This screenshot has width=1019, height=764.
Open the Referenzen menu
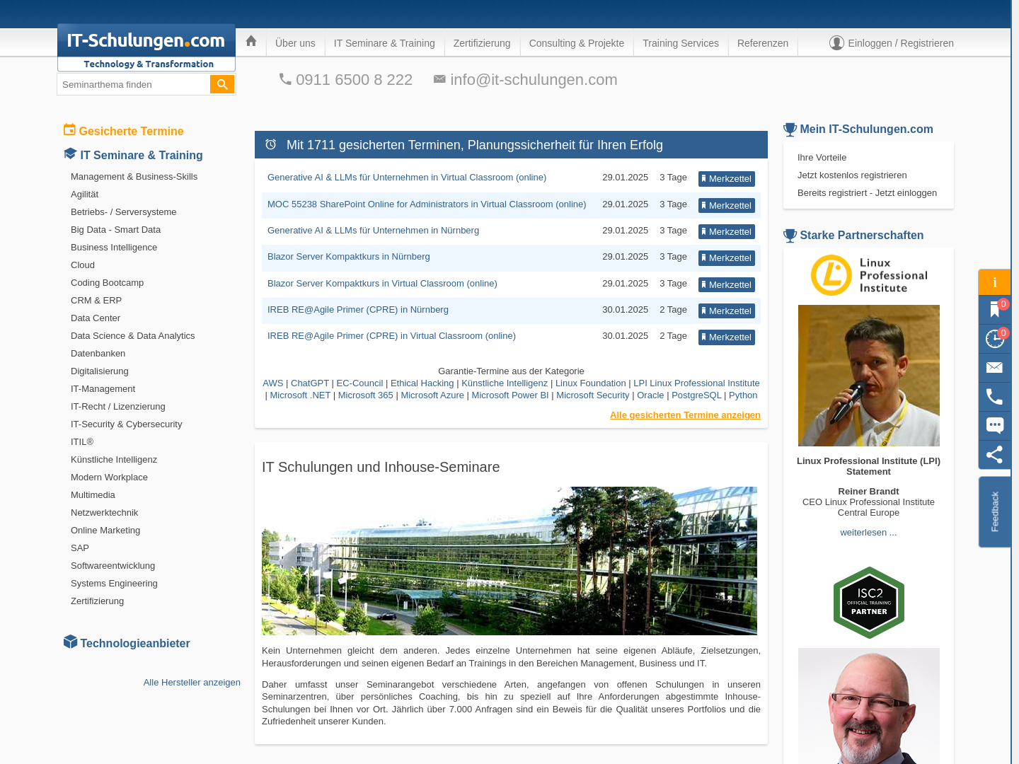pos(763,43)
